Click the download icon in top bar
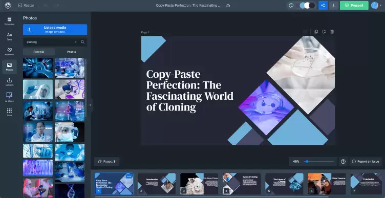385x198 pixels. tap(333, 6)
